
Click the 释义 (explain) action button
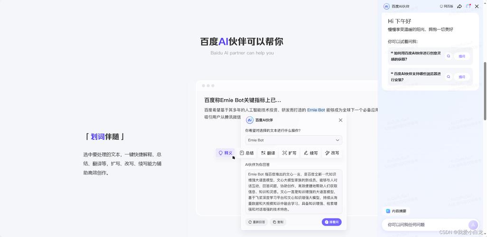coord(225,153)
